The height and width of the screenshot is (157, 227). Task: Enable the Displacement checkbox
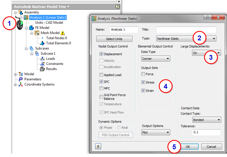tap(101, 54)
